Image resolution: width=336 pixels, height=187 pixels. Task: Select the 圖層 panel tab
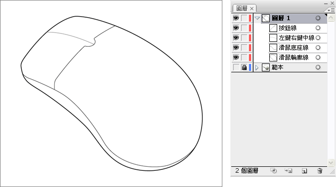coord(242,8)
